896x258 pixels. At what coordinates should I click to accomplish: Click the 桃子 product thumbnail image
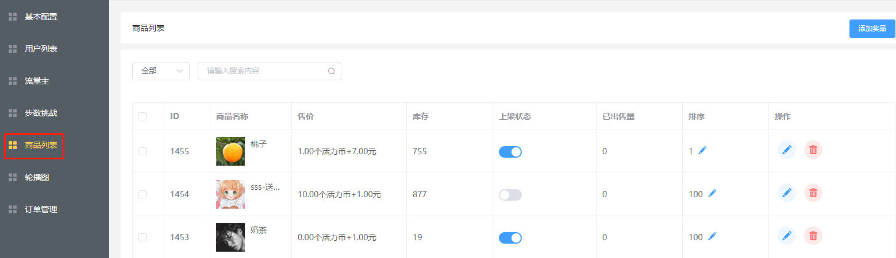(230, 151)
